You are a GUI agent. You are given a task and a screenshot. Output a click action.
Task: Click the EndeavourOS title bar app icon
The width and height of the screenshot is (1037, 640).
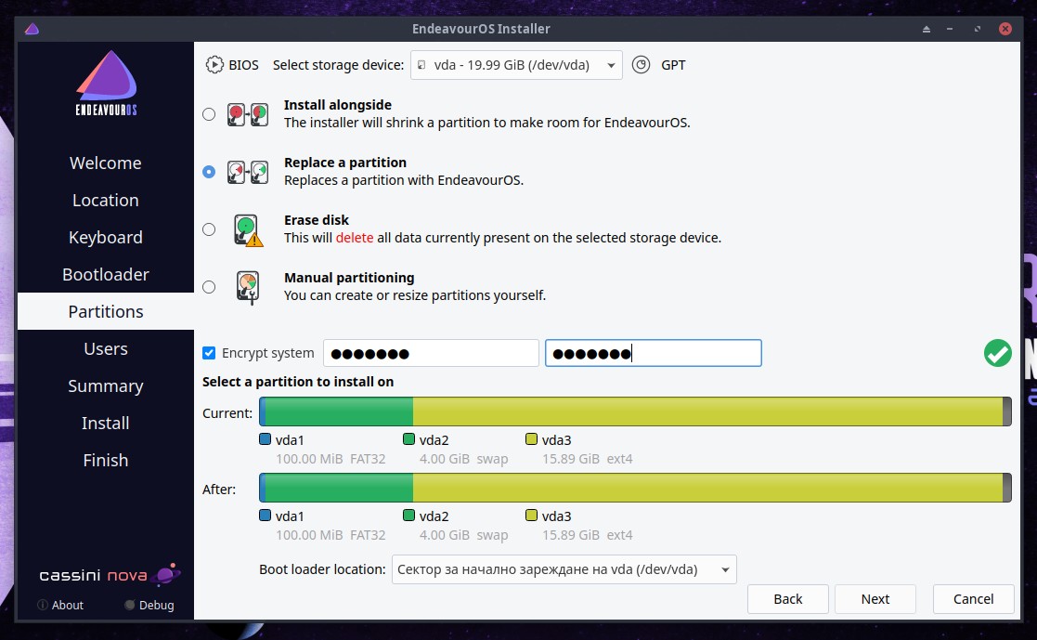pyautogui.click(x=32, y=29)
